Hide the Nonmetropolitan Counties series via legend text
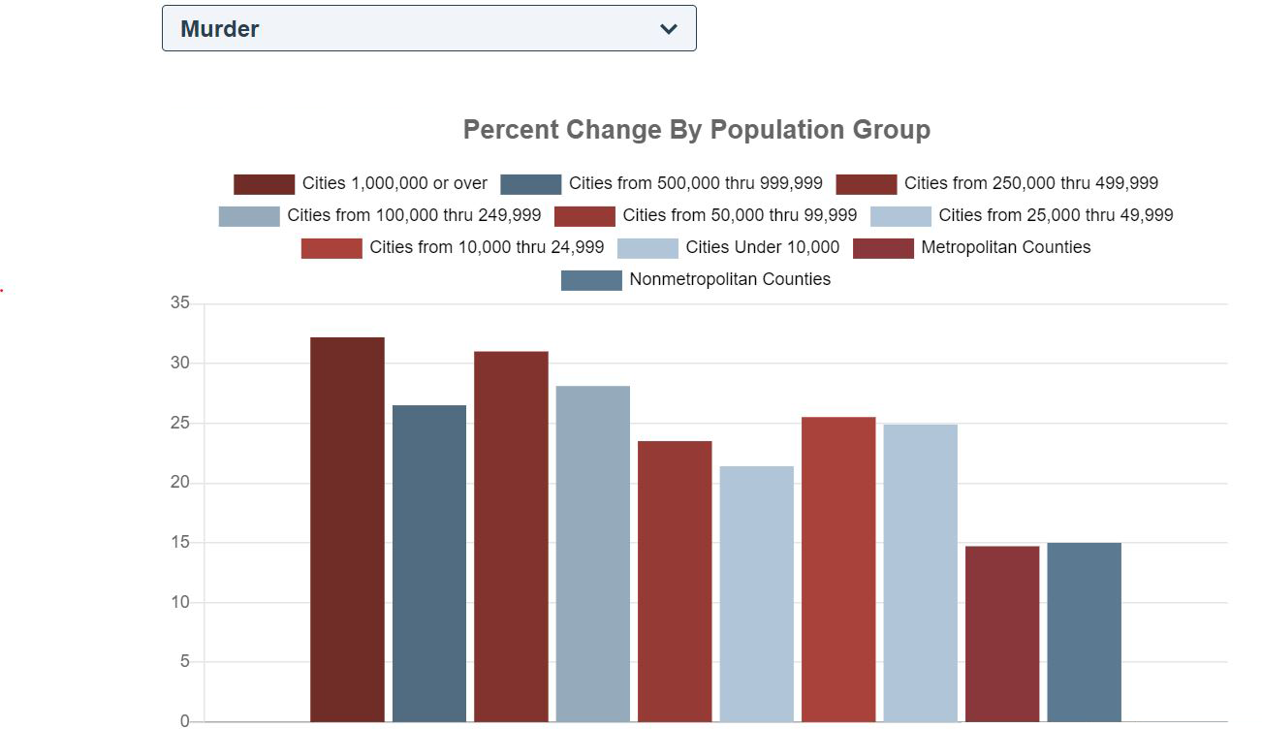The height and width of the screenshot is (729, 1262). coord(730,279)
